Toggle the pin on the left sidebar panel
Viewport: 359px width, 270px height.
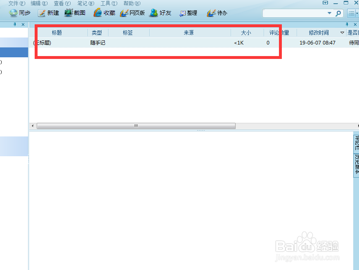(16, 23)
